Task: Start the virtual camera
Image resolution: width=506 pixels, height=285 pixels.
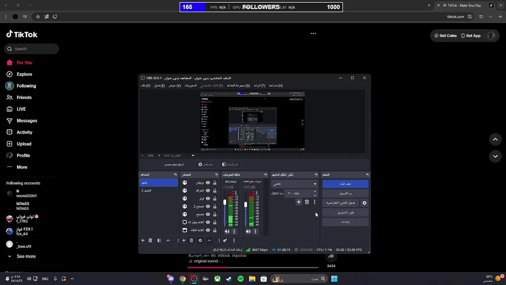Action: (341, 203)
